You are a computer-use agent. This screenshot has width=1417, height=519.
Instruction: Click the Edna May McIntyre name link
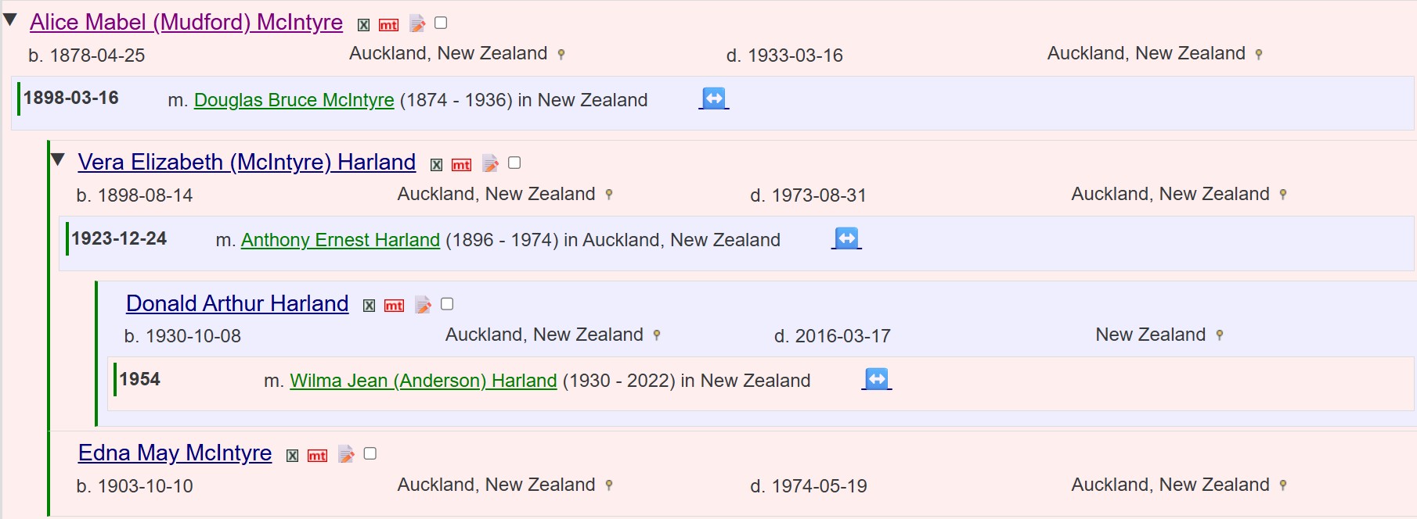175,453
